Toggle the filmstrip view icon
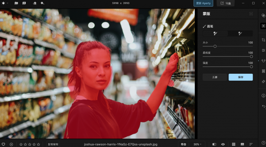The width and height of the screenshot is (266, 147). (x=242, y=144)
